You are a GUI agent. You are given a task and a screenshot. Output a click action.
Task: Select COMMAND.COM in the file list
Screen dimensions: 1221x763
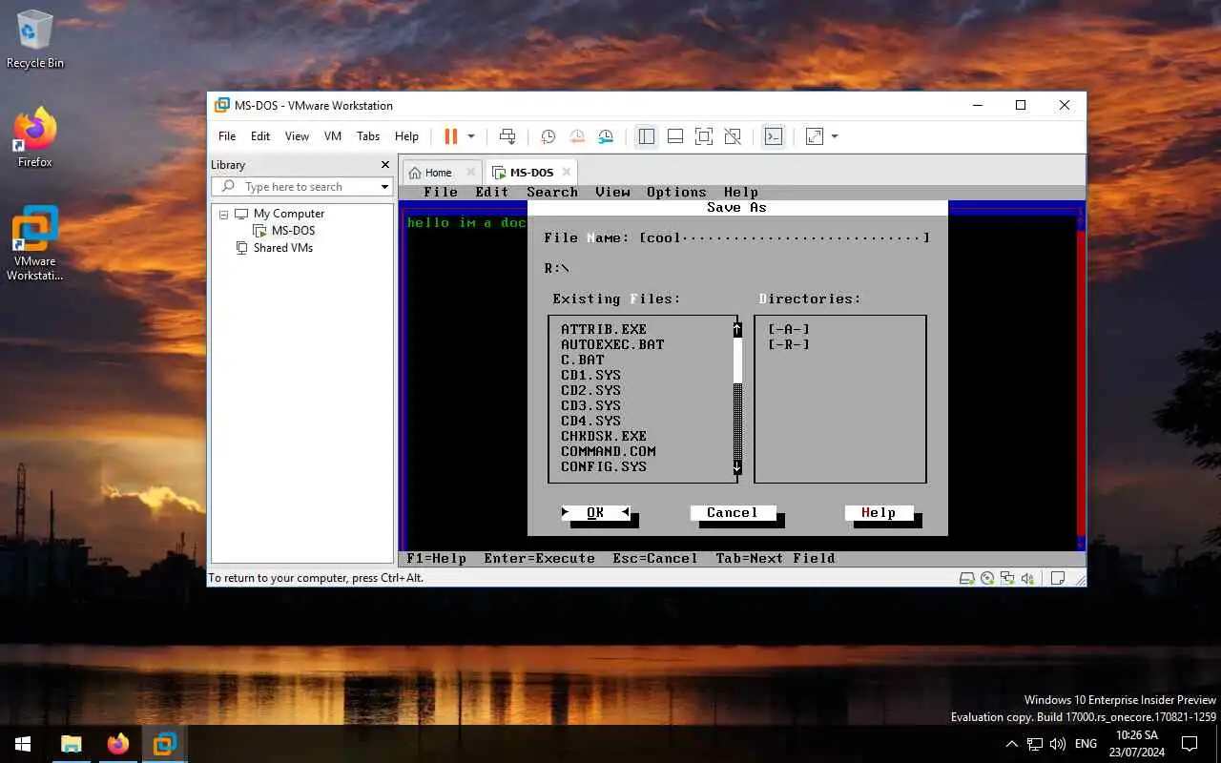[609, 451]
